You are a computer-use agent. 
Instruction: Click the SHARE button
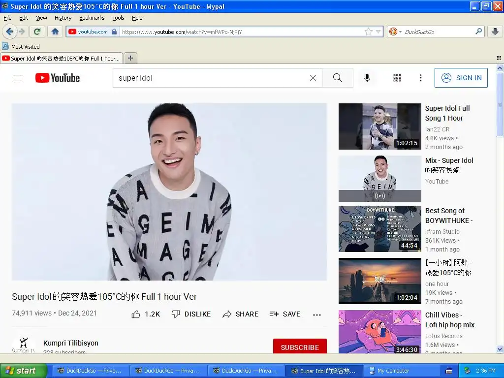tap(240, 314)
